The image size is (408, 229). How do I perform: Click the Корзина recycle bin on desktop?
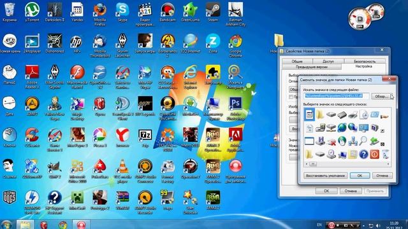(10, 12)
